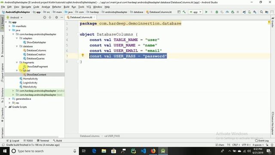Click the yellow warning marker in editor gutter top-right
Viewport: 275px width, 155px height.
[269, 22]
